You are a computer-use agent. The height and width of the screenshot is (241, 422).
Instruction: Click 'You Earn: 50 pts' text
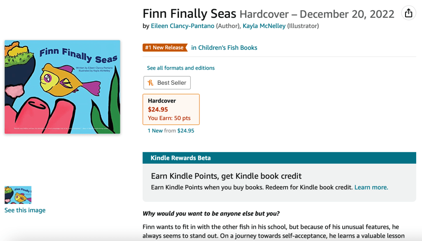click(169, 118)
